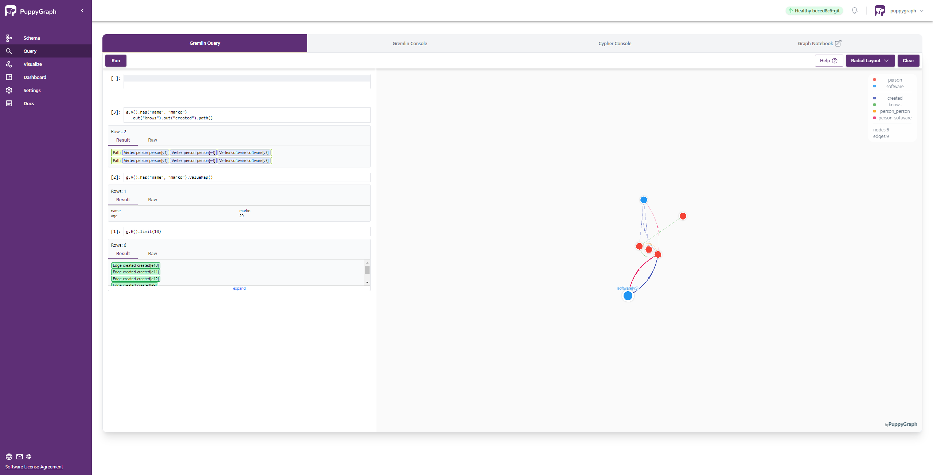Click results scrollbar up arrow
This screenshot has width=933, height=475.
(367, 263)
